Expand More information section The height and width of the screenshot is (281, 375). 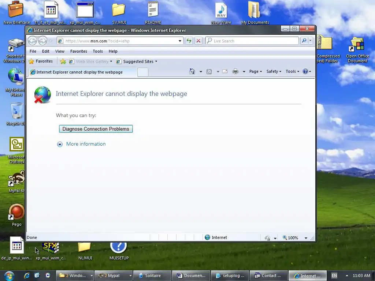tap(81, 144)
